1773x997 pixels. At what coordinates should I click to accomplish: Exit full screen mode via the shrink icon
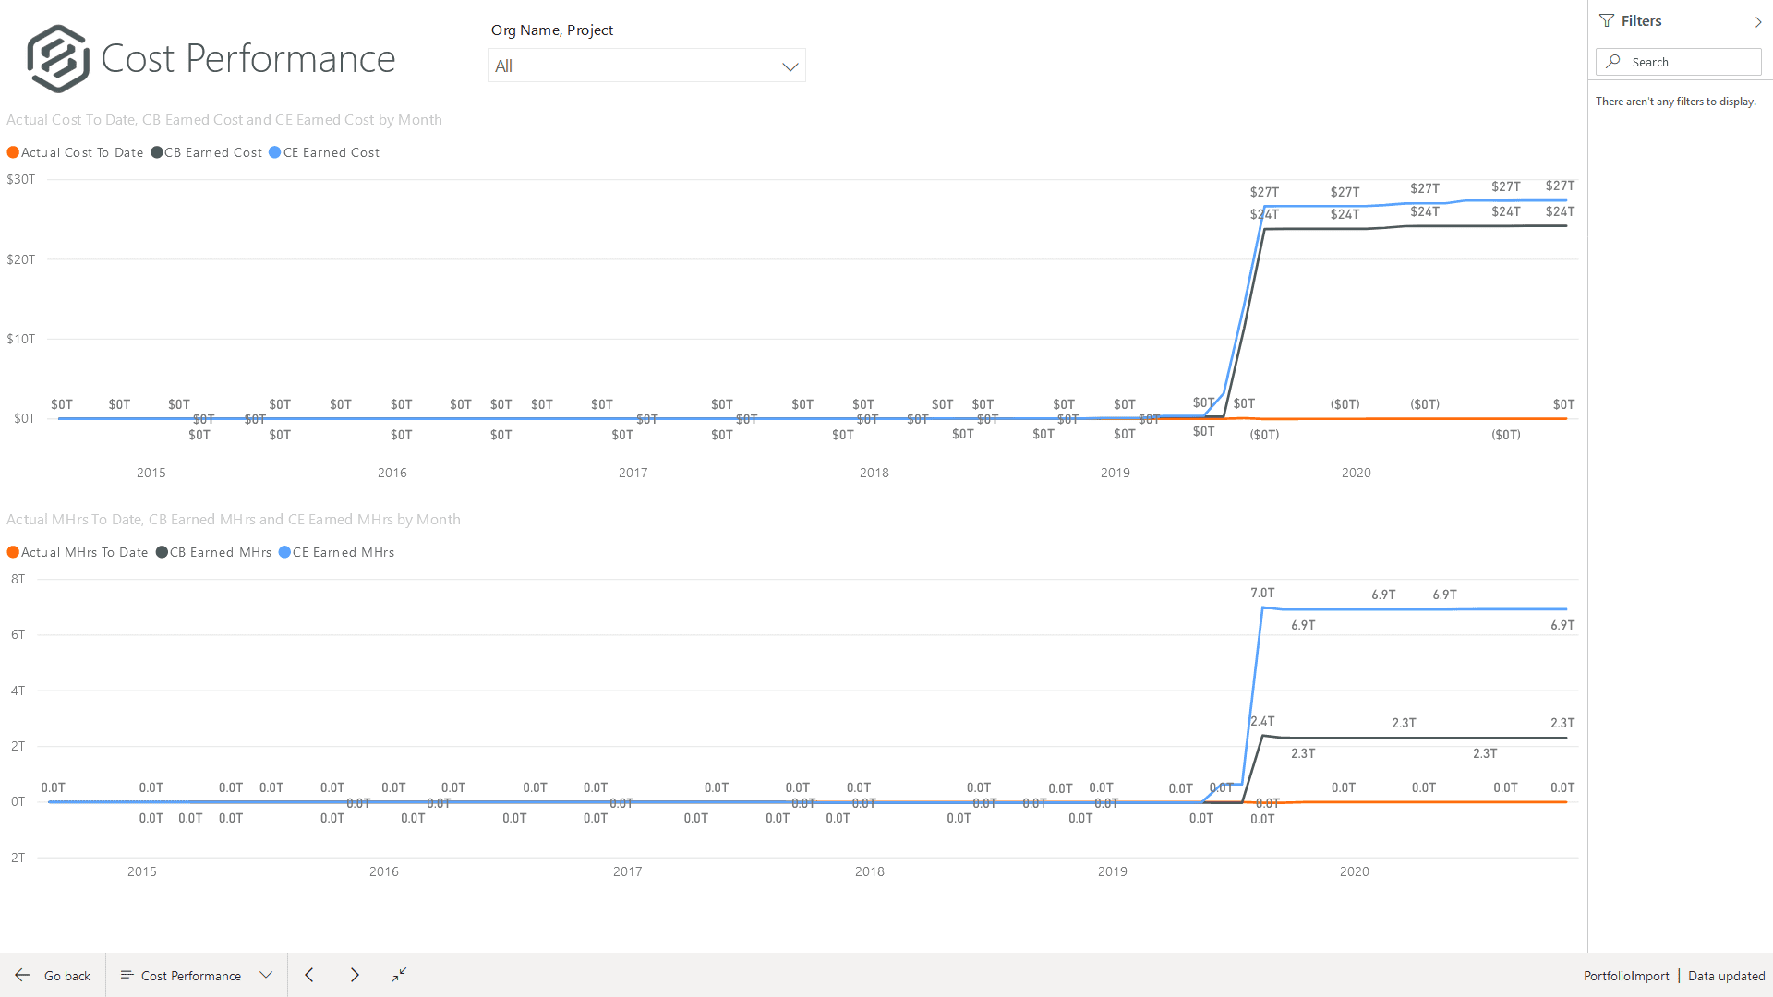pyautogui.click(x=399, y=975)
